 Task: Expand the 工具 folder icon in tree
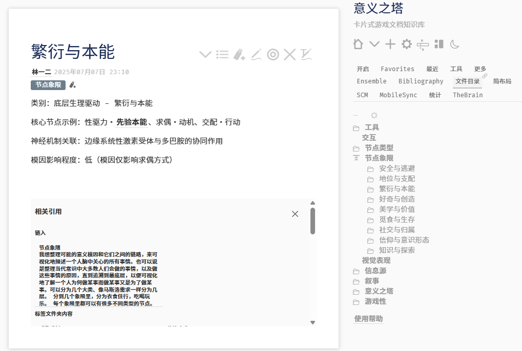[x=356, y=128]
